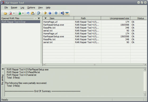Open the View menu
This screenshot has width=148, height=102.
(40, 8)
